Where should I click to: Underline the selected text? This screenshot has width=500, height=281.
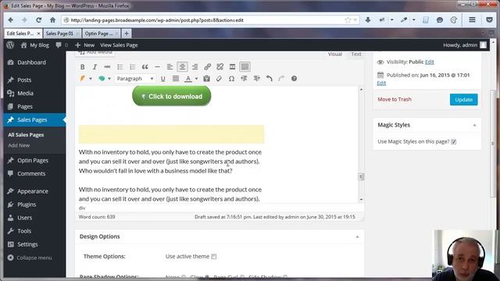(x=163, y=79)
